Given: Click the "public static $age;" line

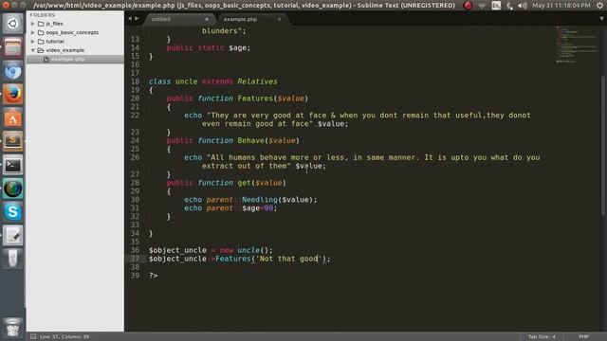Looking at the screenshot, I should pos(209,48).
